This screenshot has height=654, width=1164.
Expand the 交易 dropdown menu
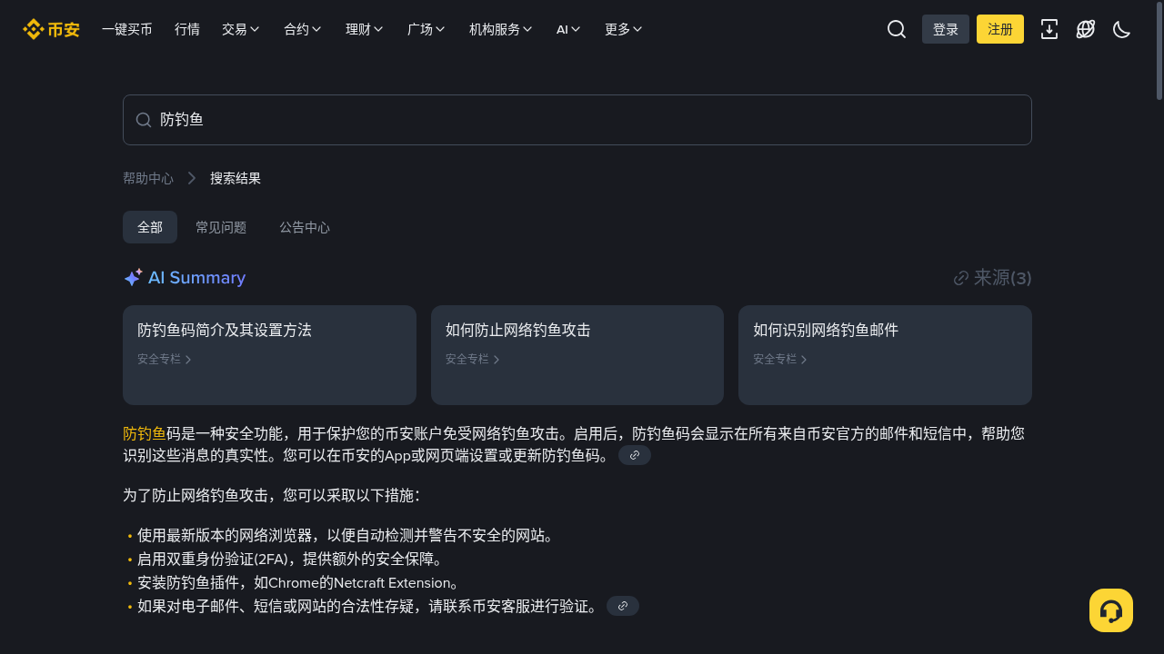pos(241,29)
